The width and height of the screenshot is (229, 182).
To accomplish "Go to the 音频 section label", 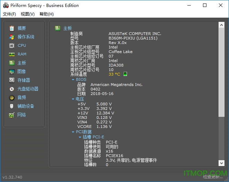I will click(x=22, y=97).
